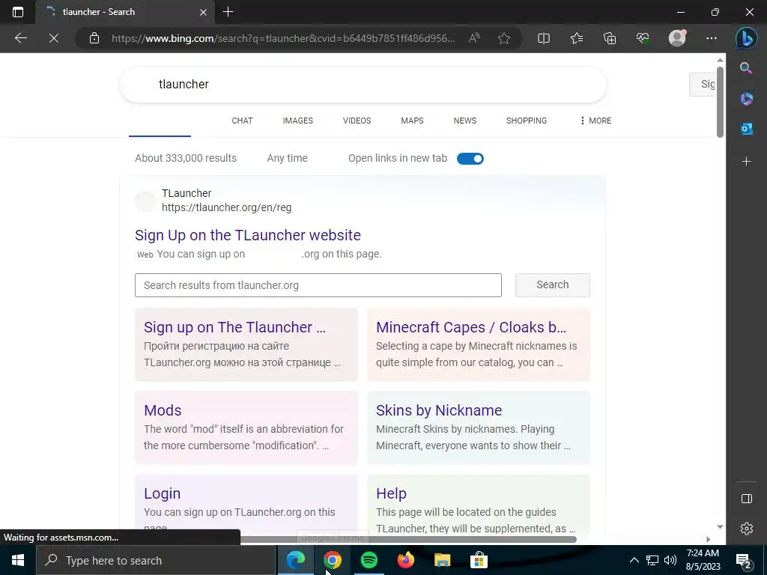Open File Explorer from the taskbar

pyautogui.click(x=442, y=560)
